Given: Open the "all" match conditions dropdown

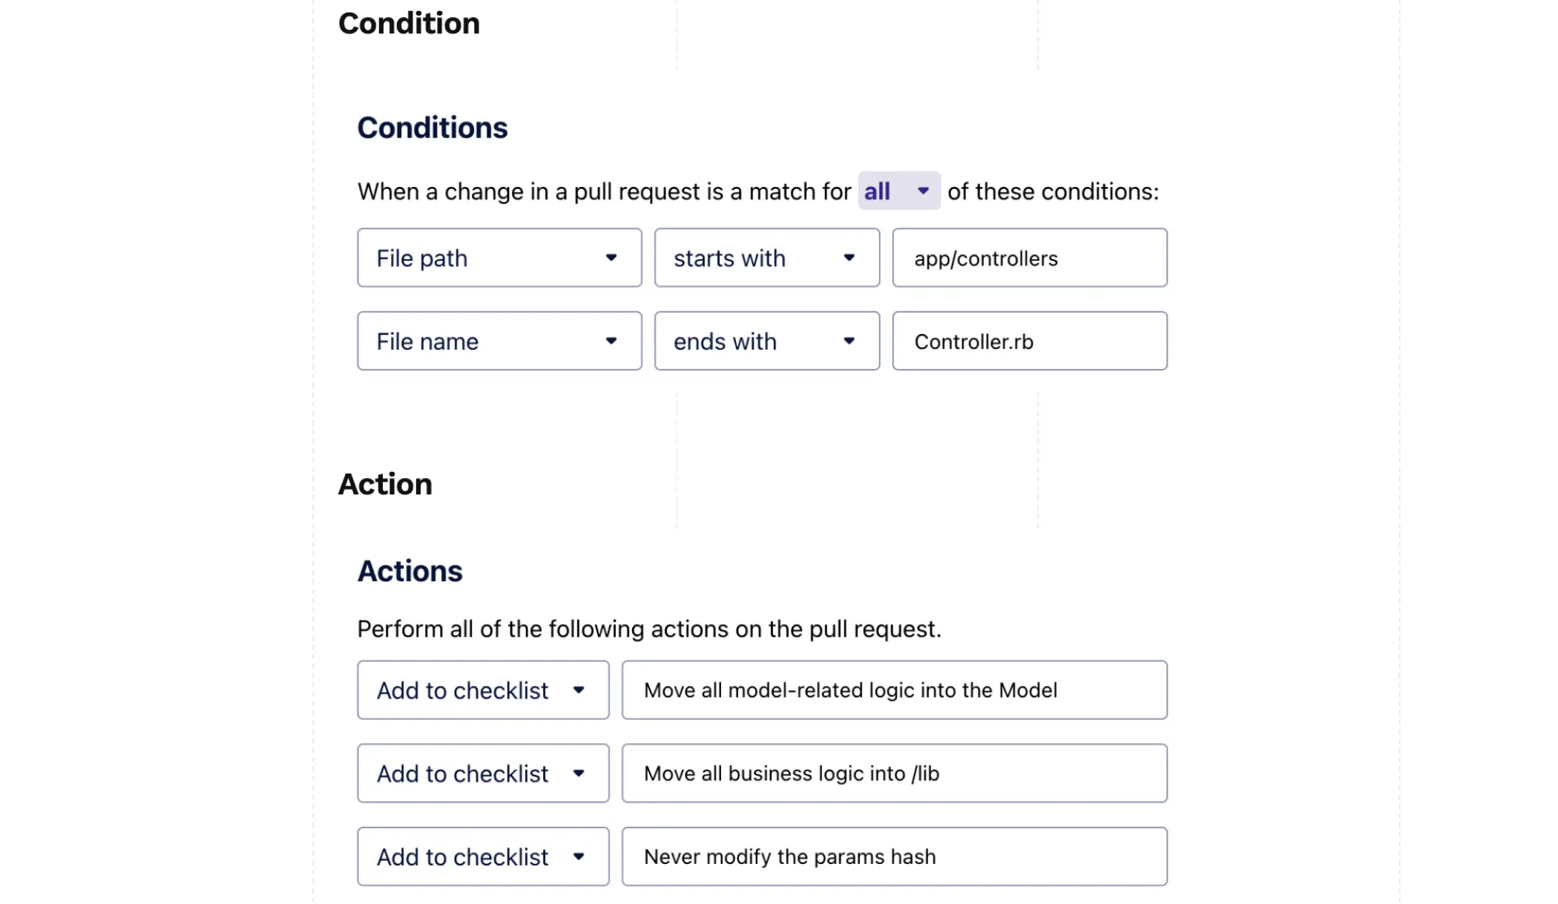Looking at the screenshot, I should pos(898,191).
